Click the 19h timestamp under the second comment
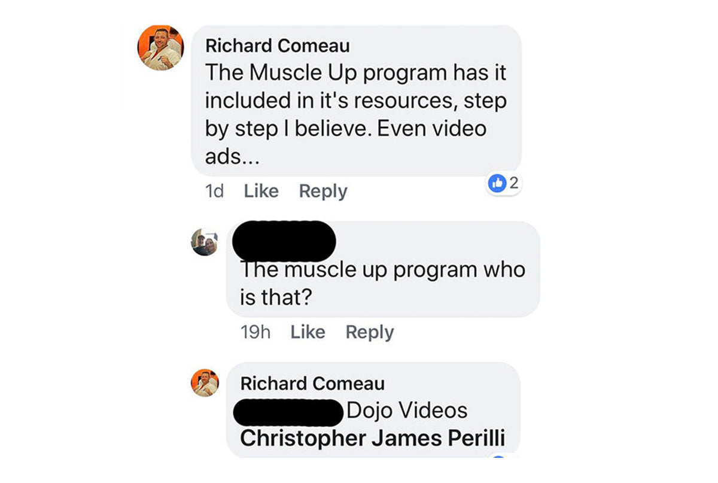 click(x=255, y=332)
